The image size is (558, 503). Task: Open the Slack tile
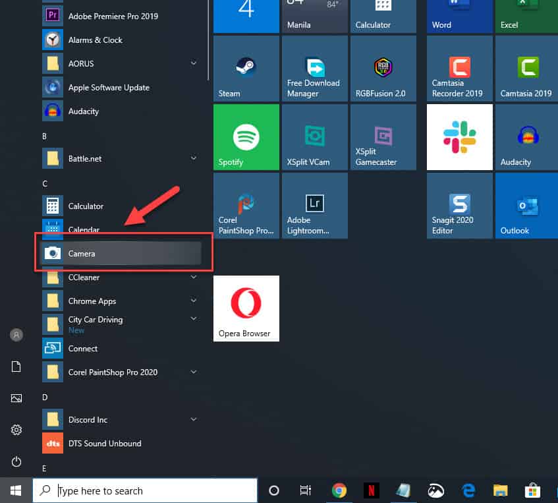pos(460,137)
